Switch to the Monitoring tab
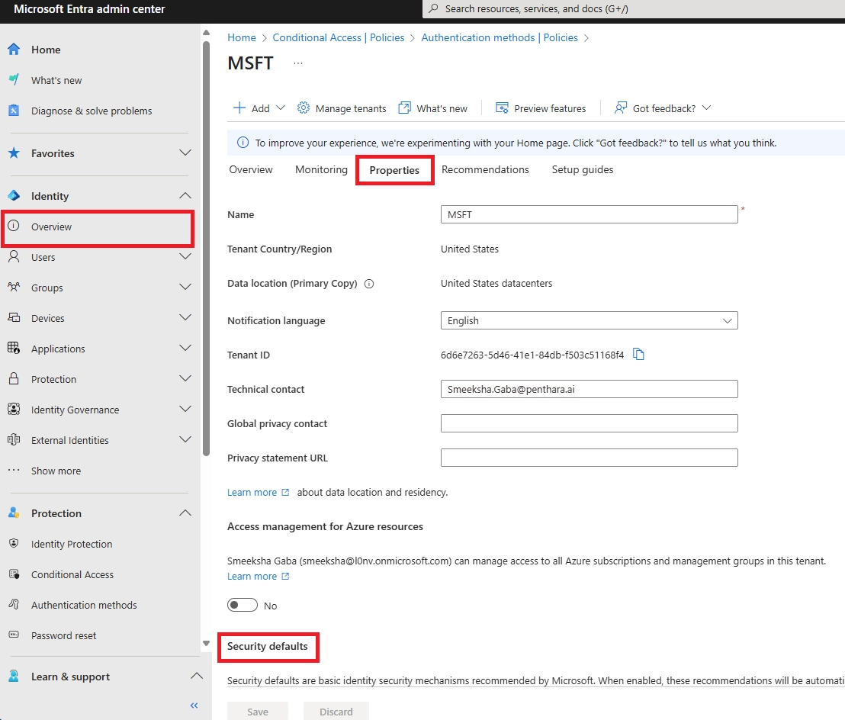 tap(321, 170)
